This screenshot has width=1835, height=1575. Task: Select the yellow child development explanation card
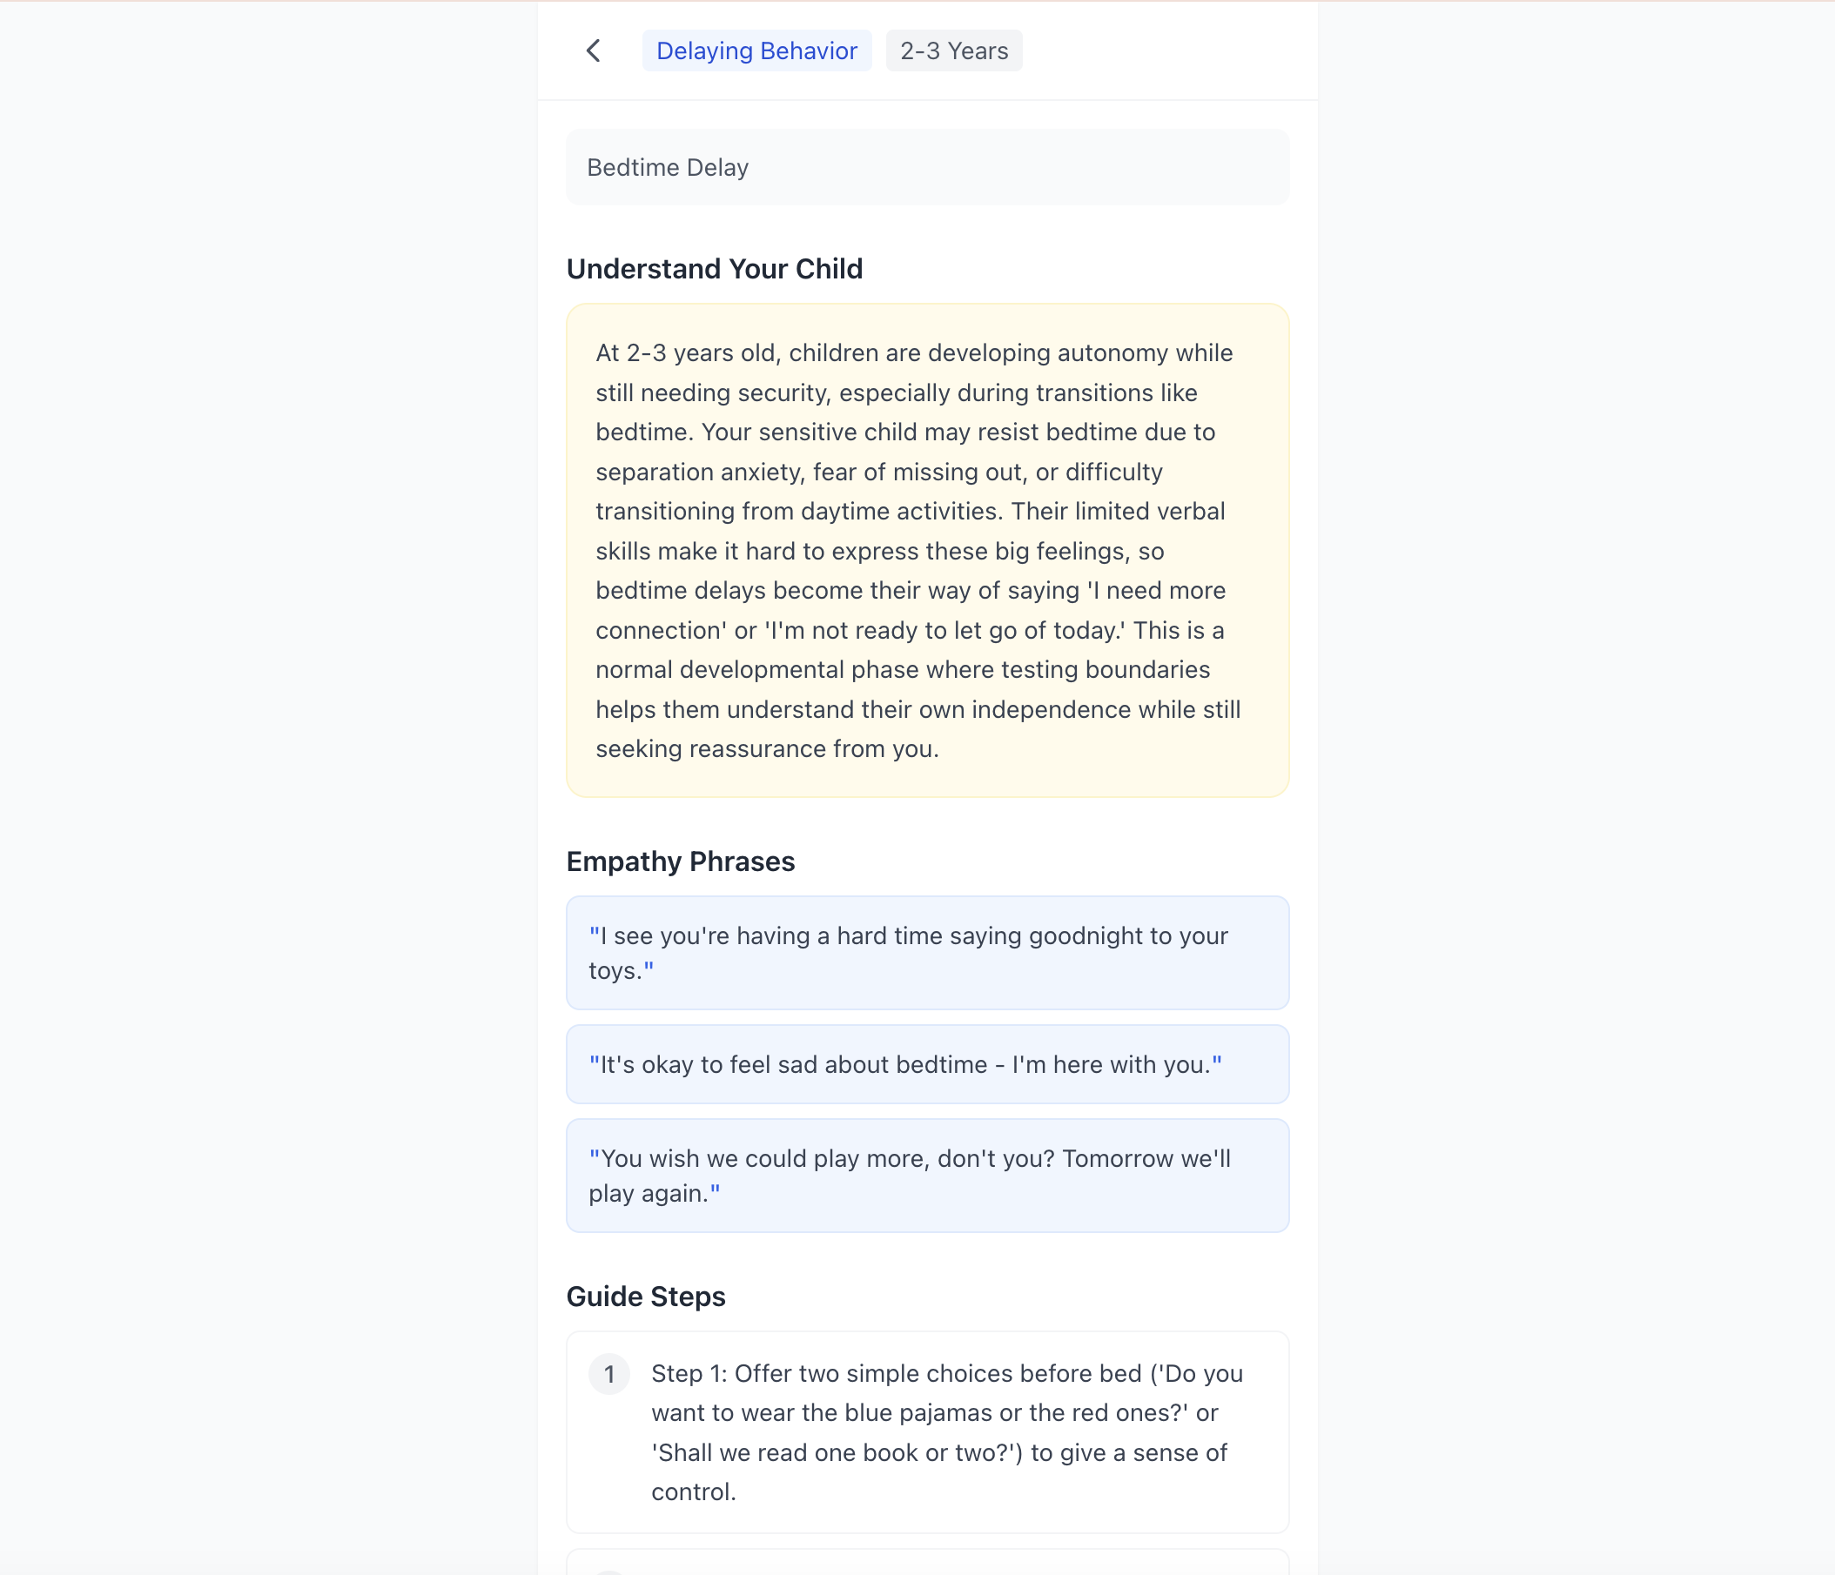[926, 549]
